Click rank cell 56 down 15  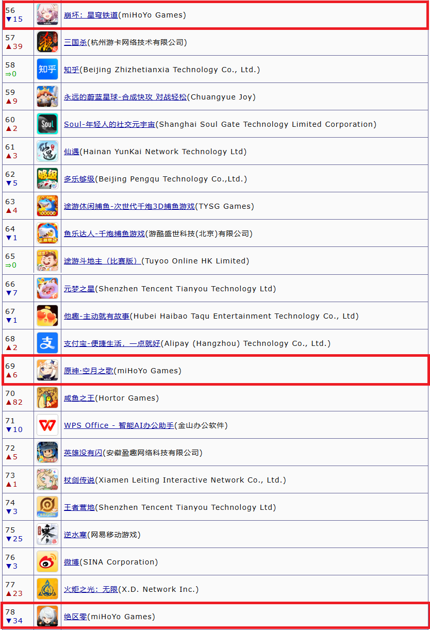18,14
